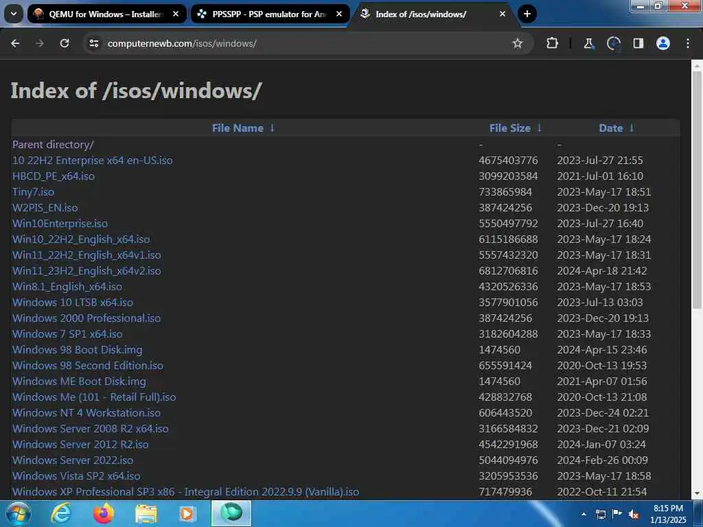The image size is (703, 527).
Task: Open the profile avatar menu
Action: 663,43
